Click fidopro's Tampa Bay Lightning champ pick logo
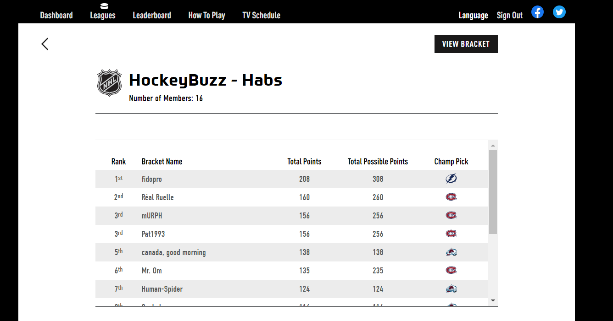613x321 pixels. [451, 179]
